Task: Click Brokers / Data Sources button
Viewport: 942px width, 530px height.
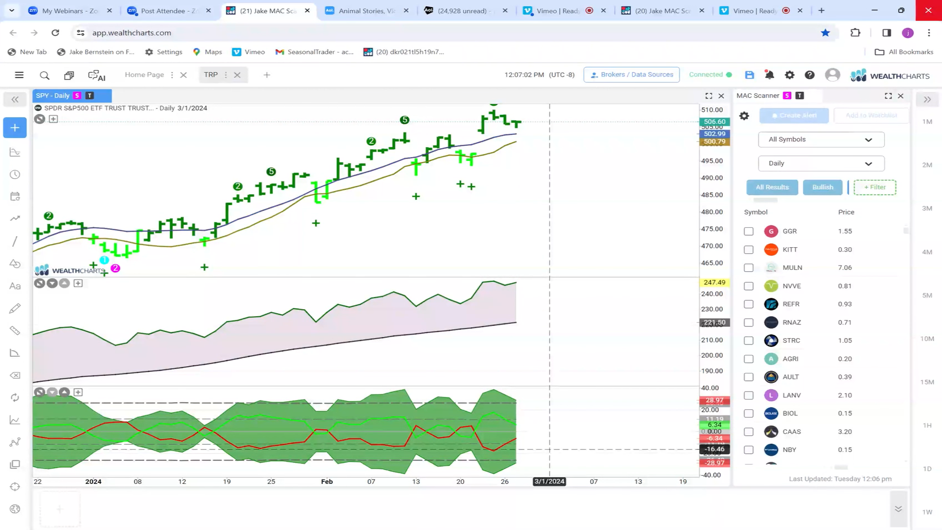Action: 631,75
